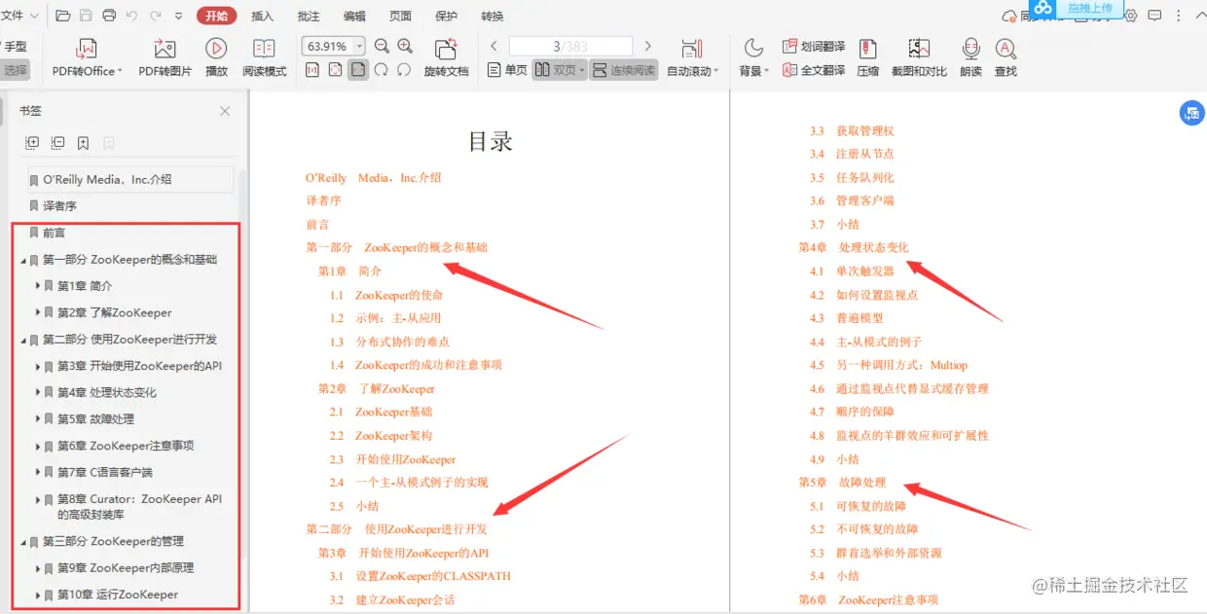Close the 书签 bookmarks panel
Viewport: 1207px width, 614px height.
click(x=225, y=111)
